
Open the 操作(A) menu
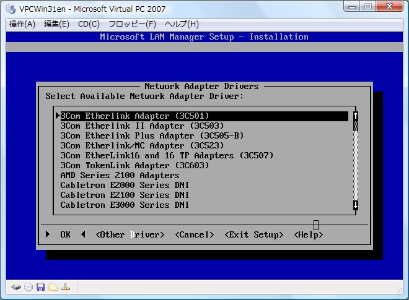click(22, 24)
